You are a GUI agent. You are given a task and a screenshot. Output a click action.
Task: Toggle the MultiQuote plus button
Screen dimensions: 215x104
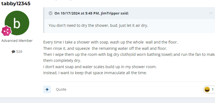[47, 89]
